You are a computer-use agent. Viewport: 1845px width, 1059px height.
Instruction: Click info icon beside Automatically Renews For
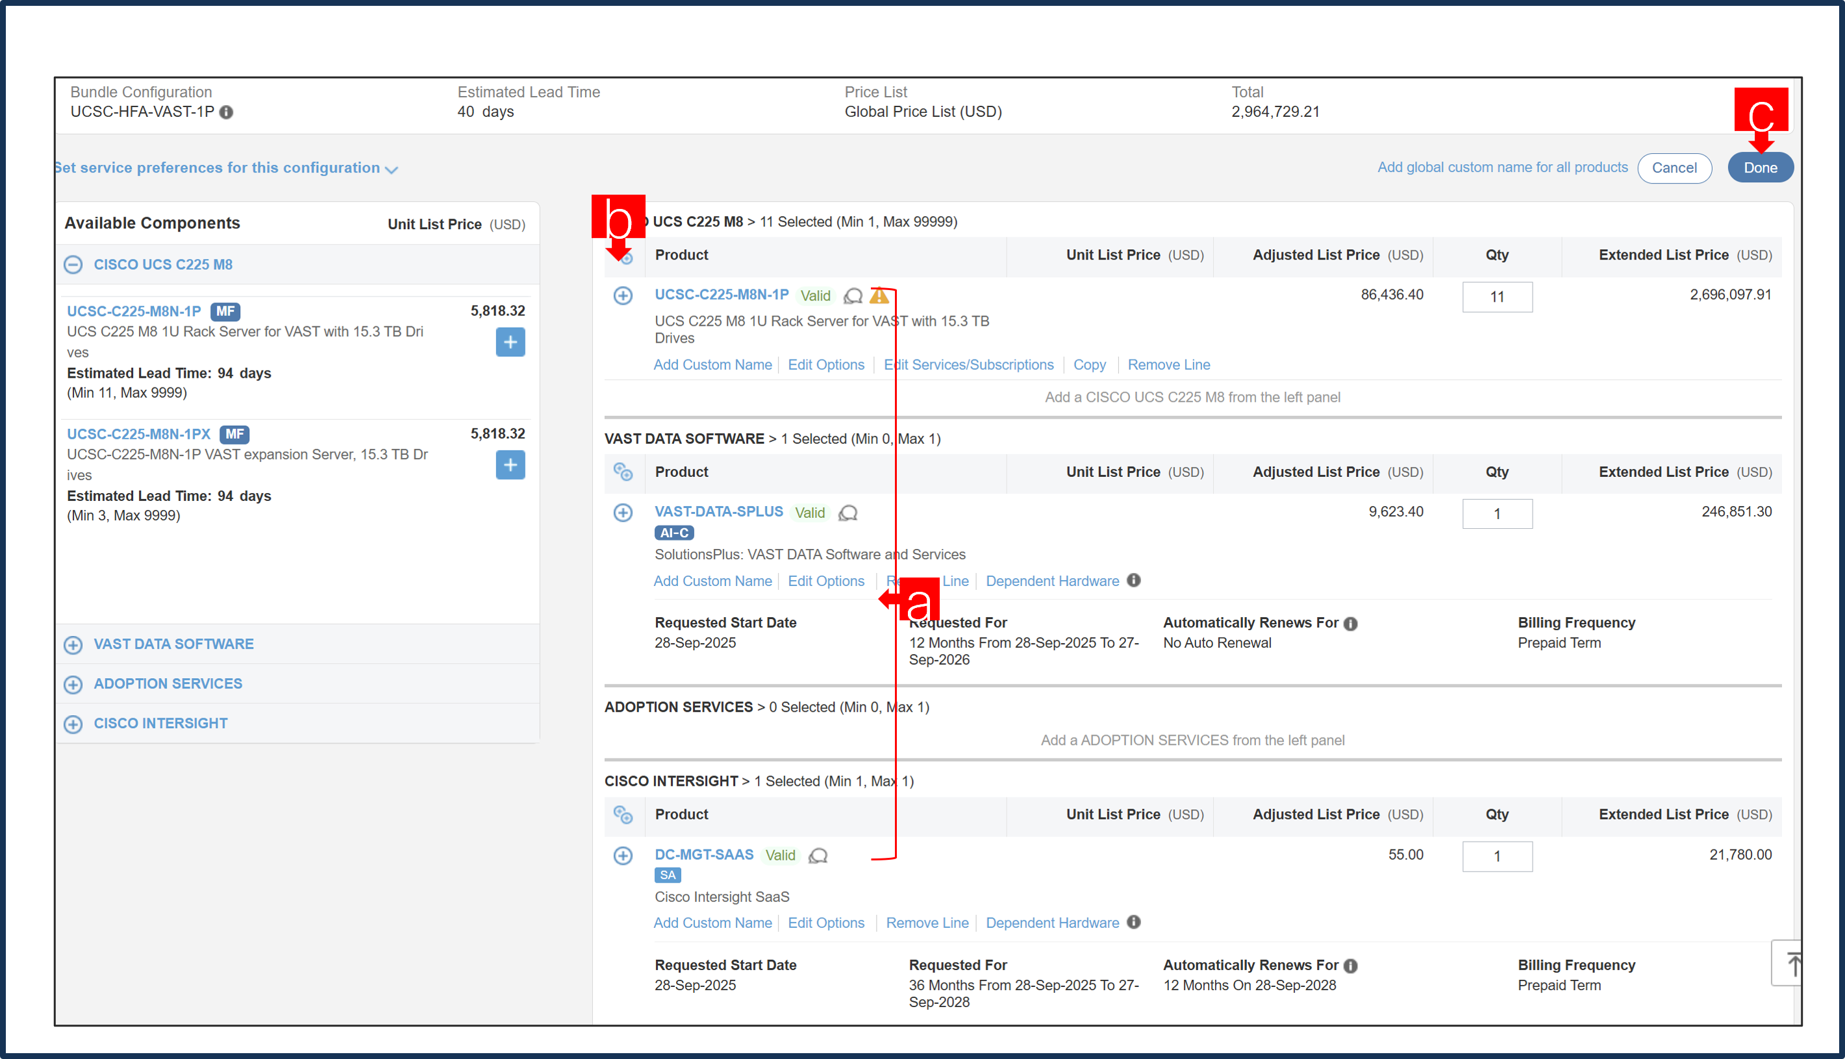click(x=1351, y=622)
